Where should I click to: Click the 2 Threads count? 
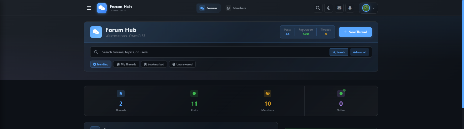coord(121,104)
